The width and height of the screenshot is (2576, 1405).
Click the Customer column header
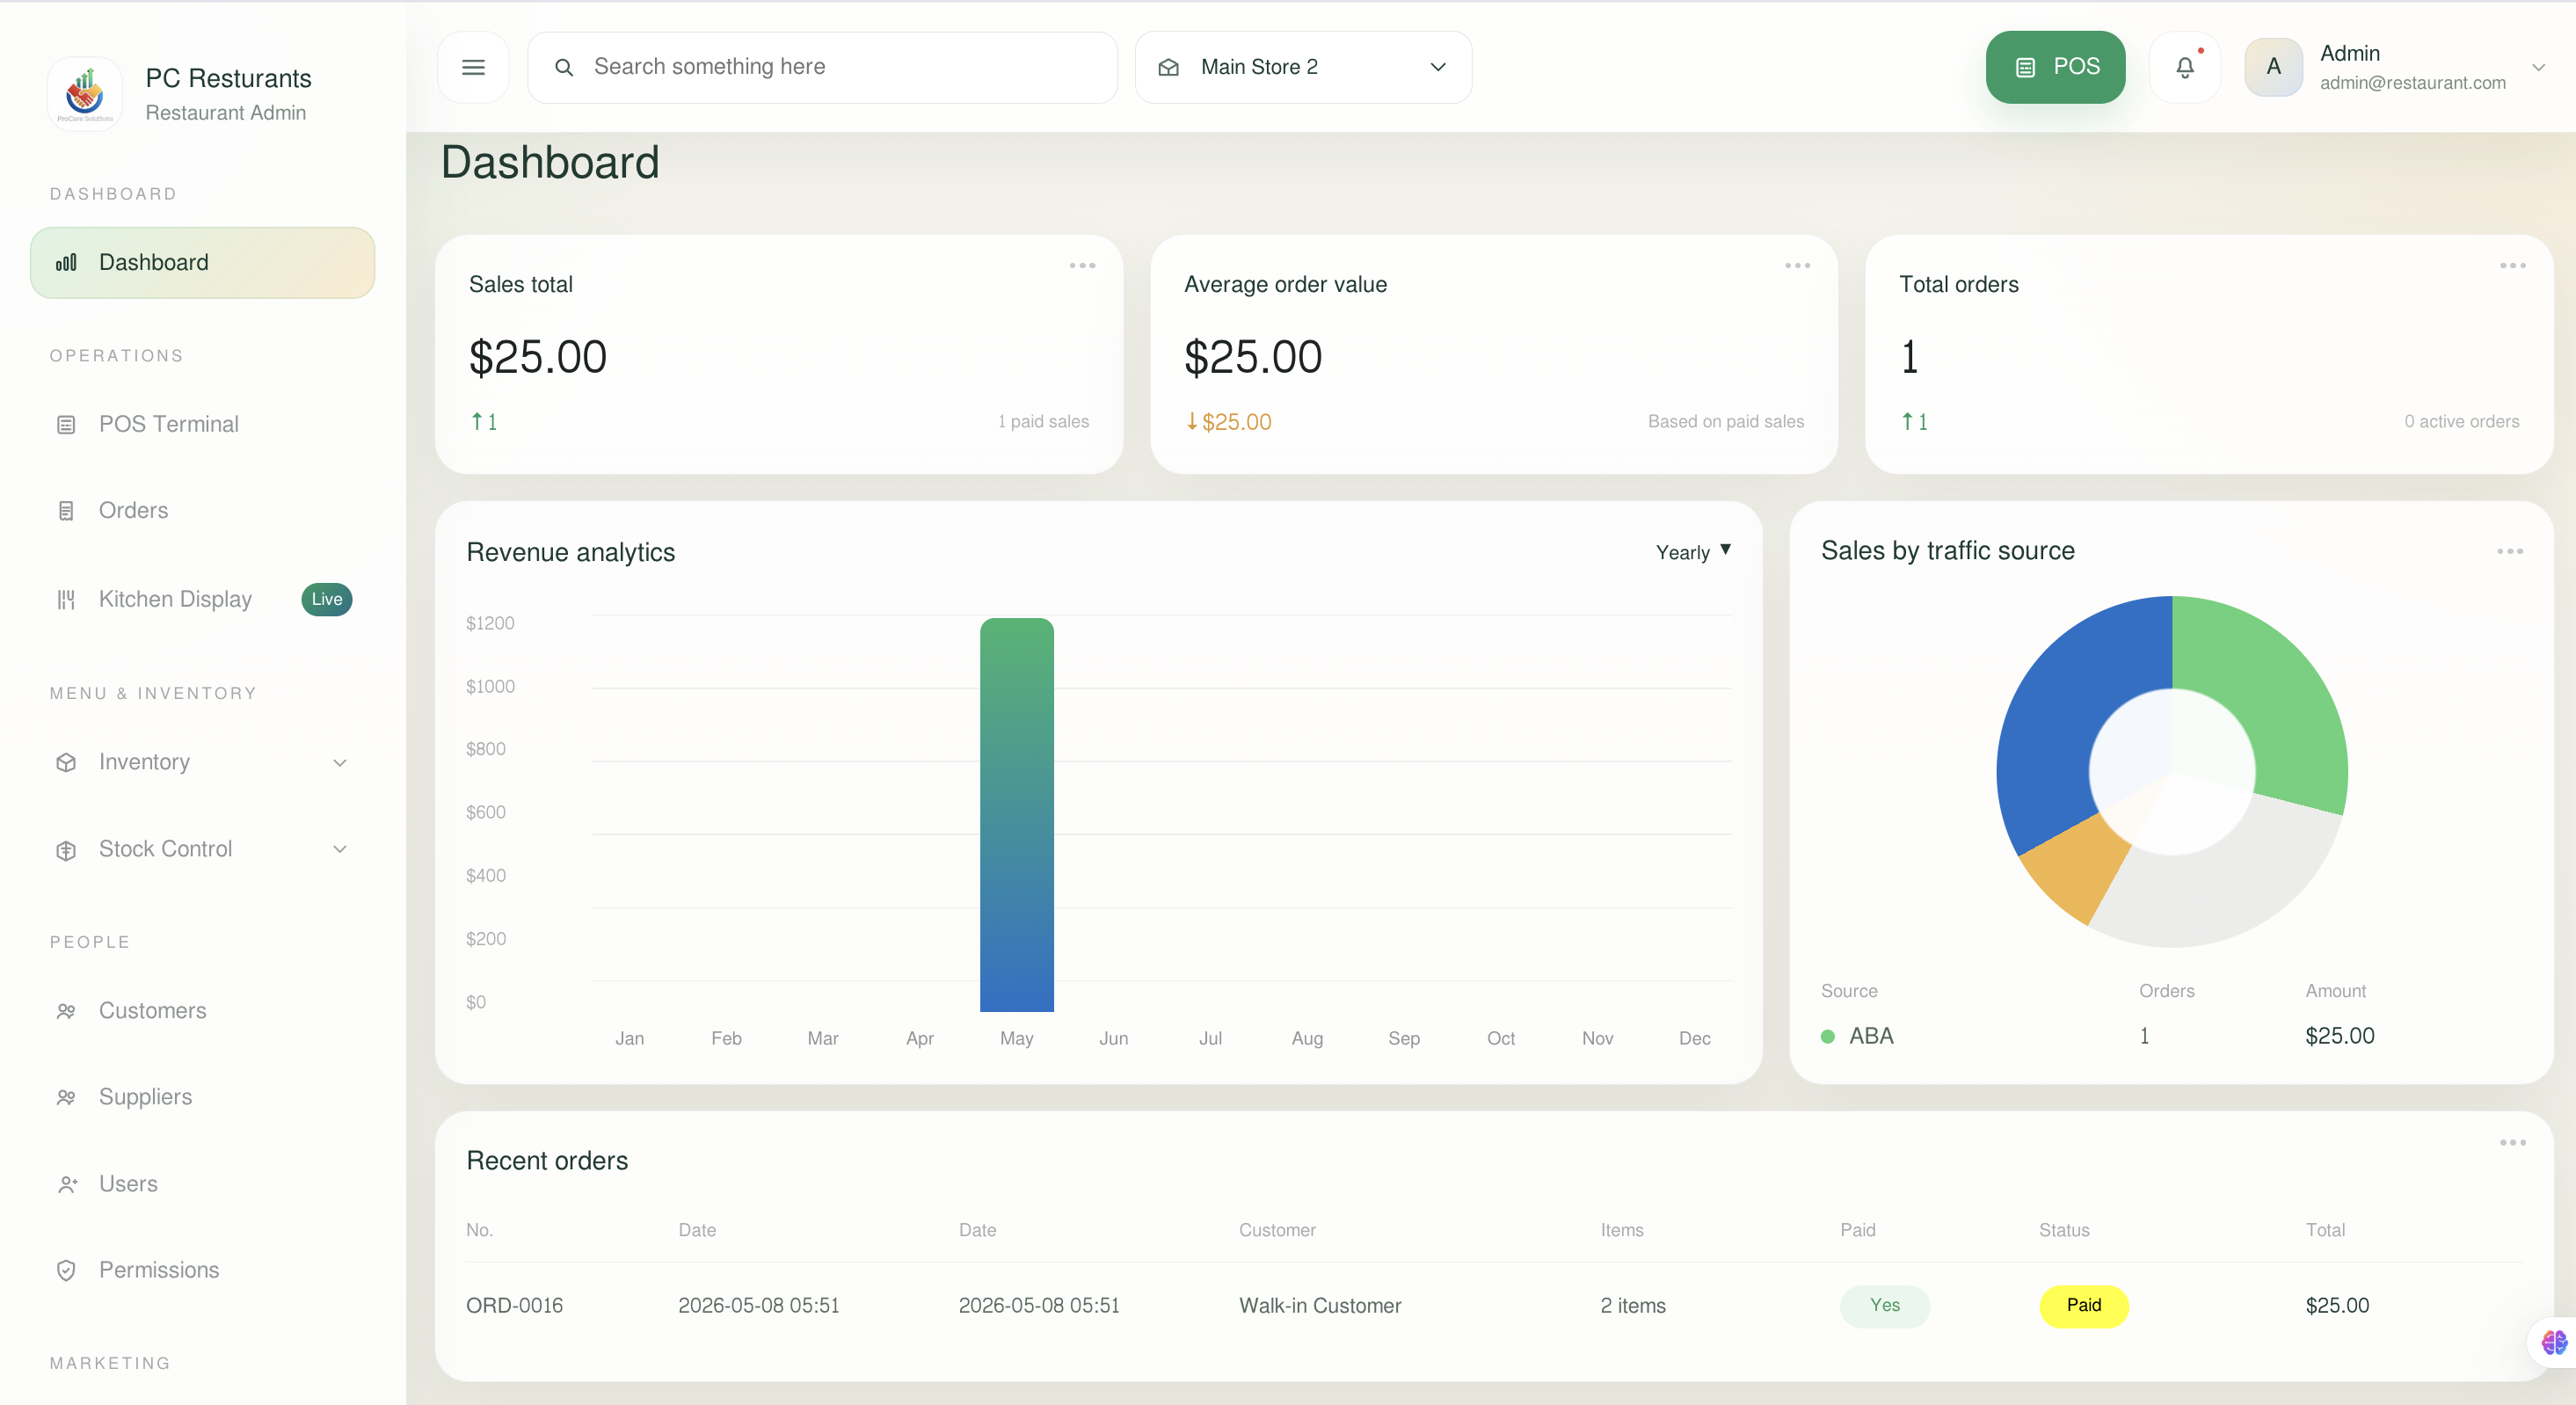1277,1231
